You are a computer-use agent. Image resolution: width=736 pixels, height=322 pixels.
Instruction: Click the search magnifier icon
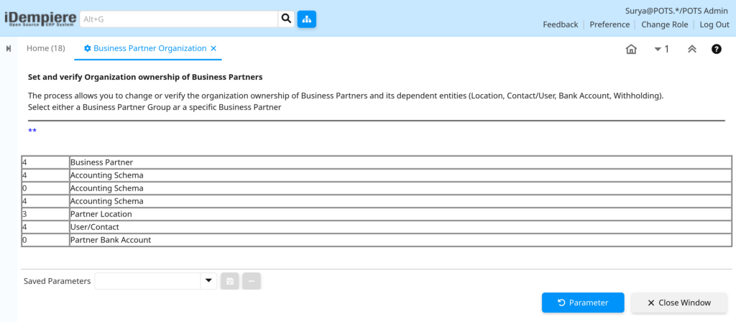click(x=286, y=19)
